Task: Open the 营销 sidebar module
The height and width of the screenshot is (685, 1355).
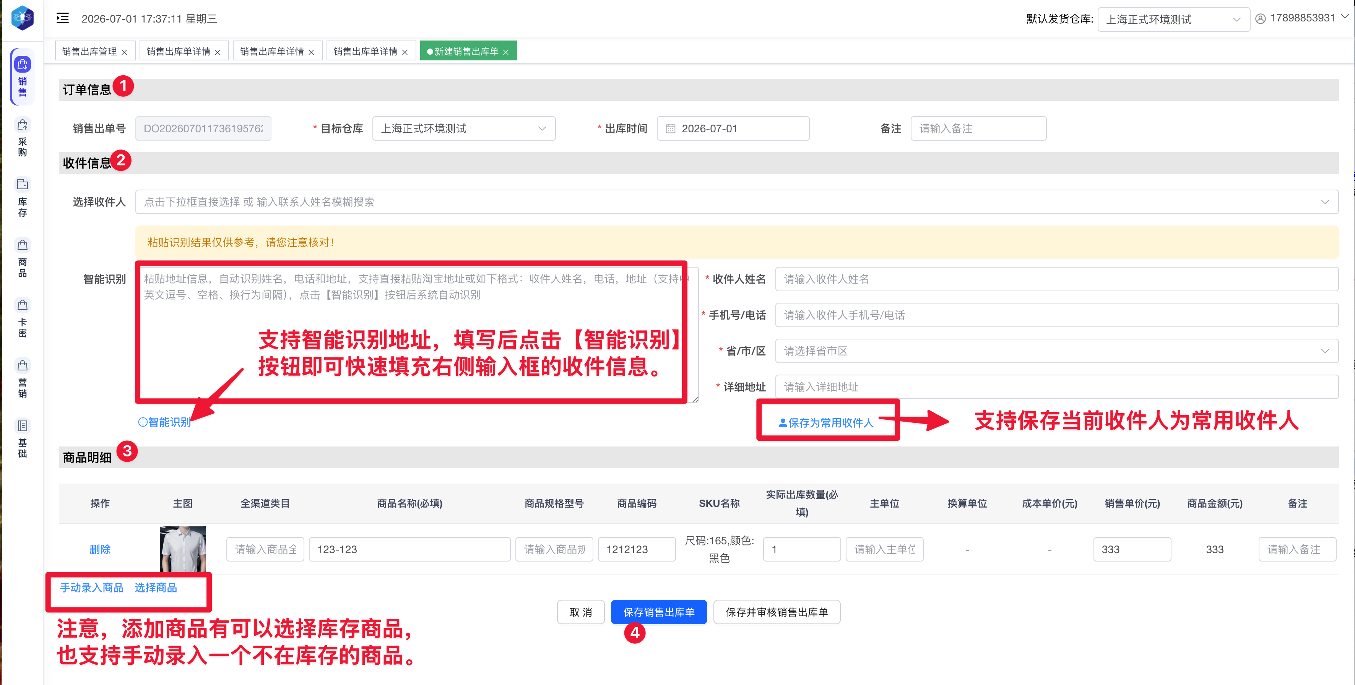Action: click(22, 378)
